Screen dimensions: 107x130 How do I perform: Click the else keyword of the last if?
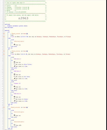9,119
